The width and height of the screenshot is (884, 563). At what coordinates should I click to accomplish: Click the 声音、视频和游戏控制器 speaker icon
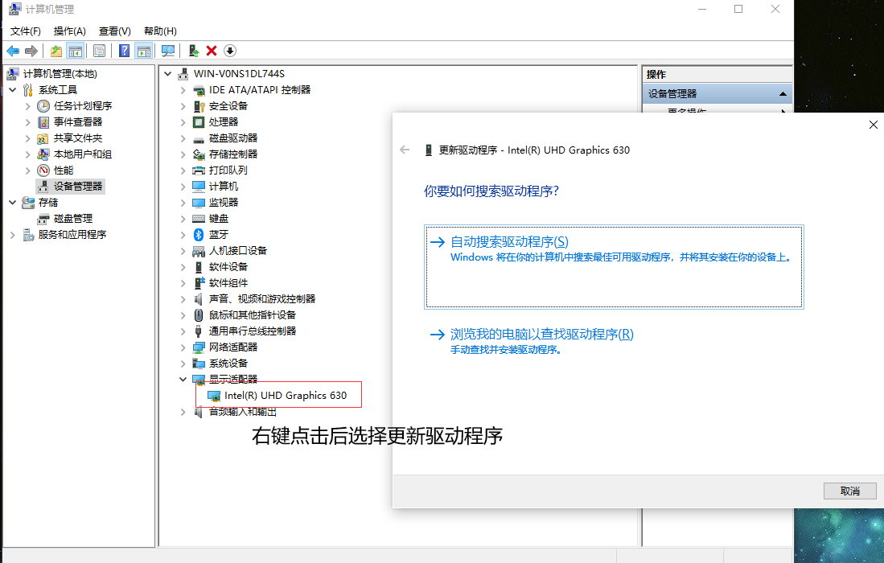click(x=199, y=298)
